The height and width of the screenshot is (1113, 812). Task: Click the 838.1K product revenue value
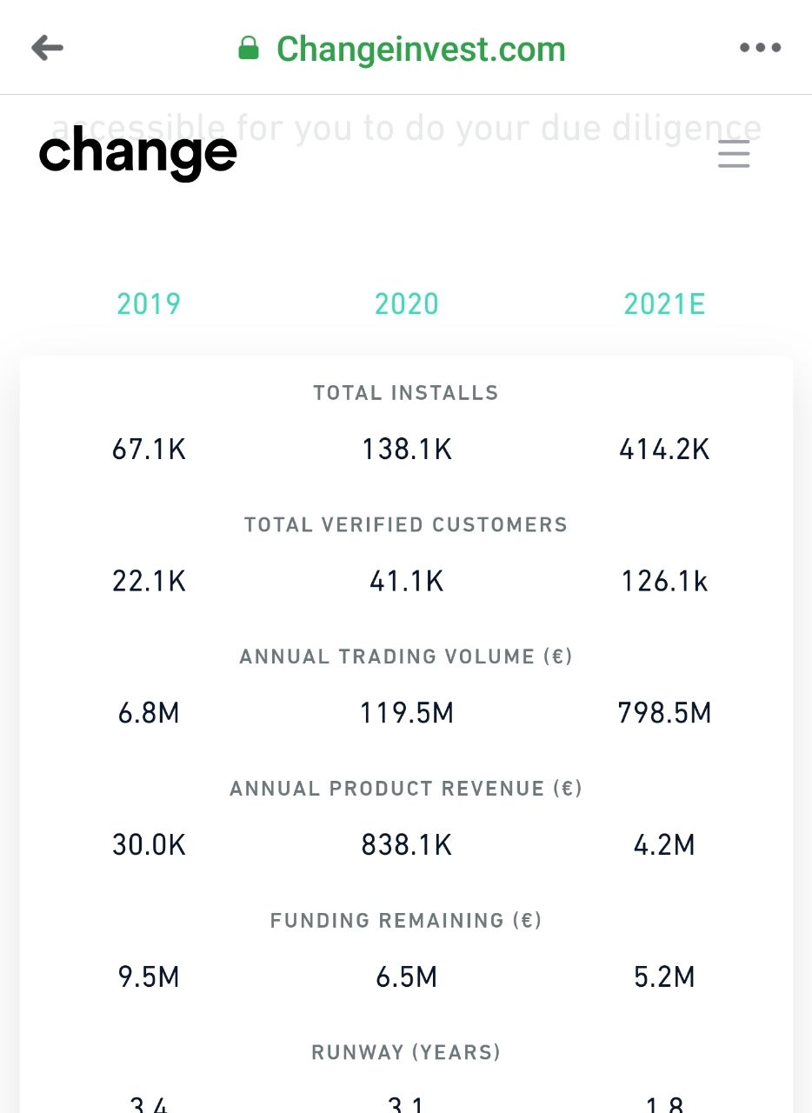406,845
